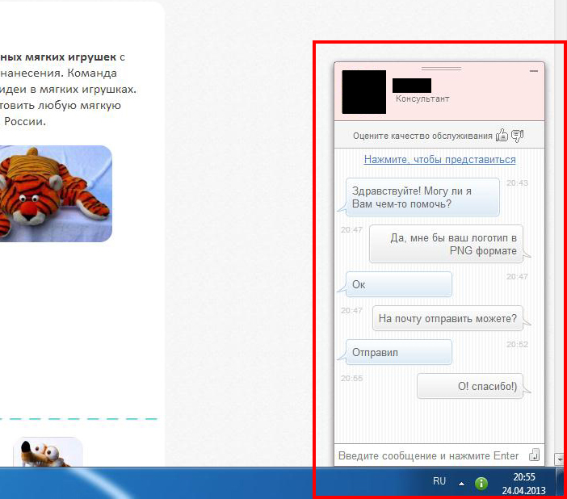Click the 'О! спасибо!)' chat message

click(470, 386)
